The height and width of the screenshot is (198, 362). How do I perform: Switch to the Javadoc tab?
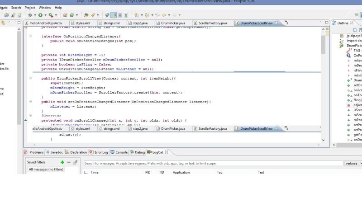click(x=55, y=152)
